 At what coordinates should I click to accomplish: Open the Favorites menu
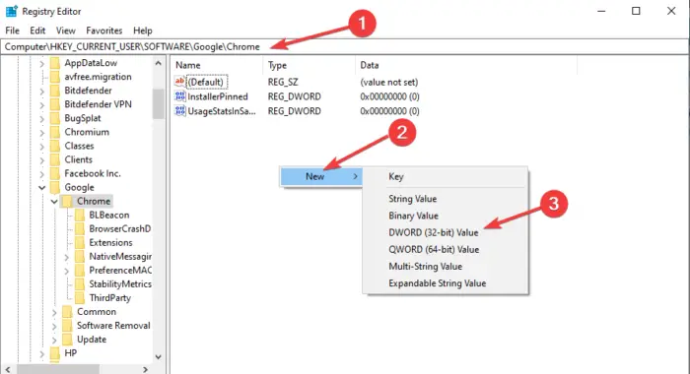point(104,31)
